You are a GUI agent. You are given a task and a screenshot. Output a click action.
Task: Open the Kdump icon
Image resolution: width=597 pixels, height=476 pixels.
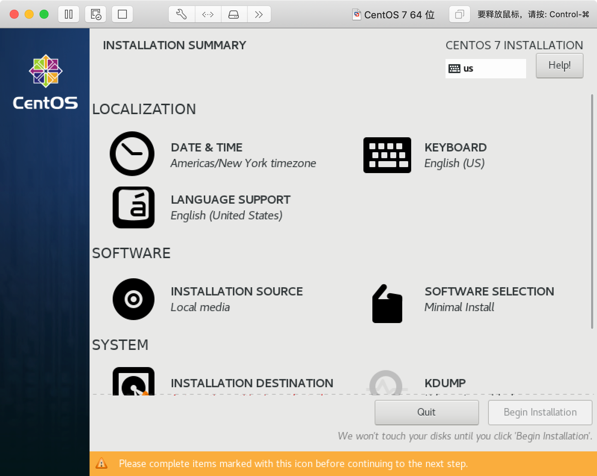coord(386,382)
